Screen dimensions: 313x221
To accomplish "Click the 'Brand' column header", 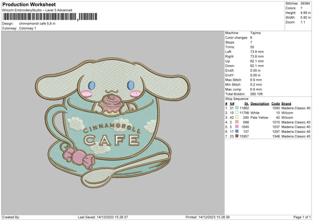I will tap(286, 104).
